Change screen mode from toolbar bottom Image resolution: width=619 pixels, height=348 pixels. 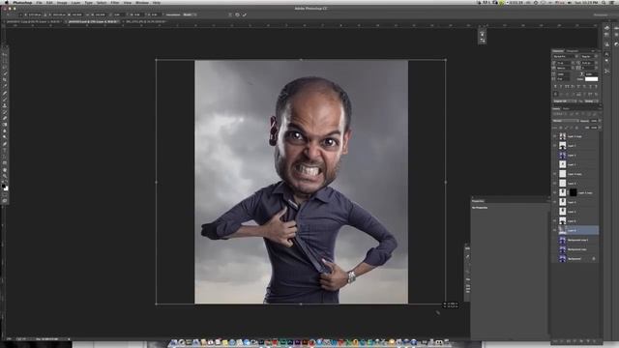(x=5, y=201)
